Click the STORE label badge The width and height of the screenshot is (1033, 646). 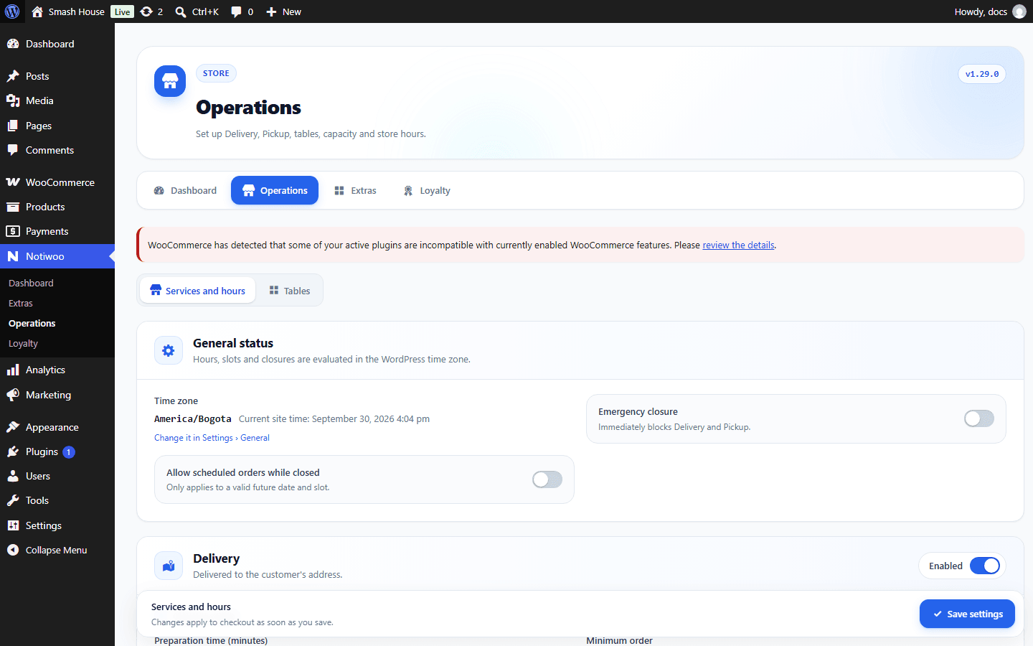tap(216, 73)
